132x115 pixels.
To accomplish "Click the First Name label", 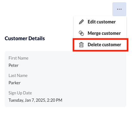I will 18,58.
